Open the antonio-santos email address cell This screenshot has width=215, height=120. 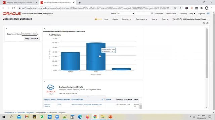point(87,104)
